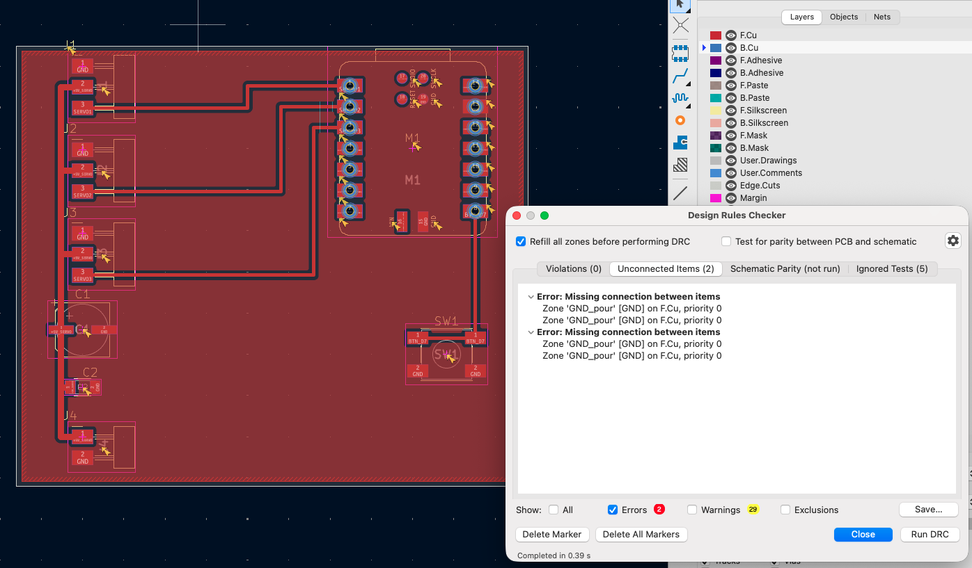Activate the selection arrow tool
The height and width of the screenshot is (568, 972).
(x=680, y=5)
